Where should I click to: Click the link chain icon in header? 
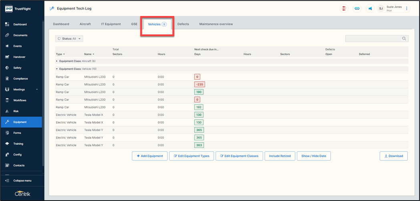click(357, 8)
